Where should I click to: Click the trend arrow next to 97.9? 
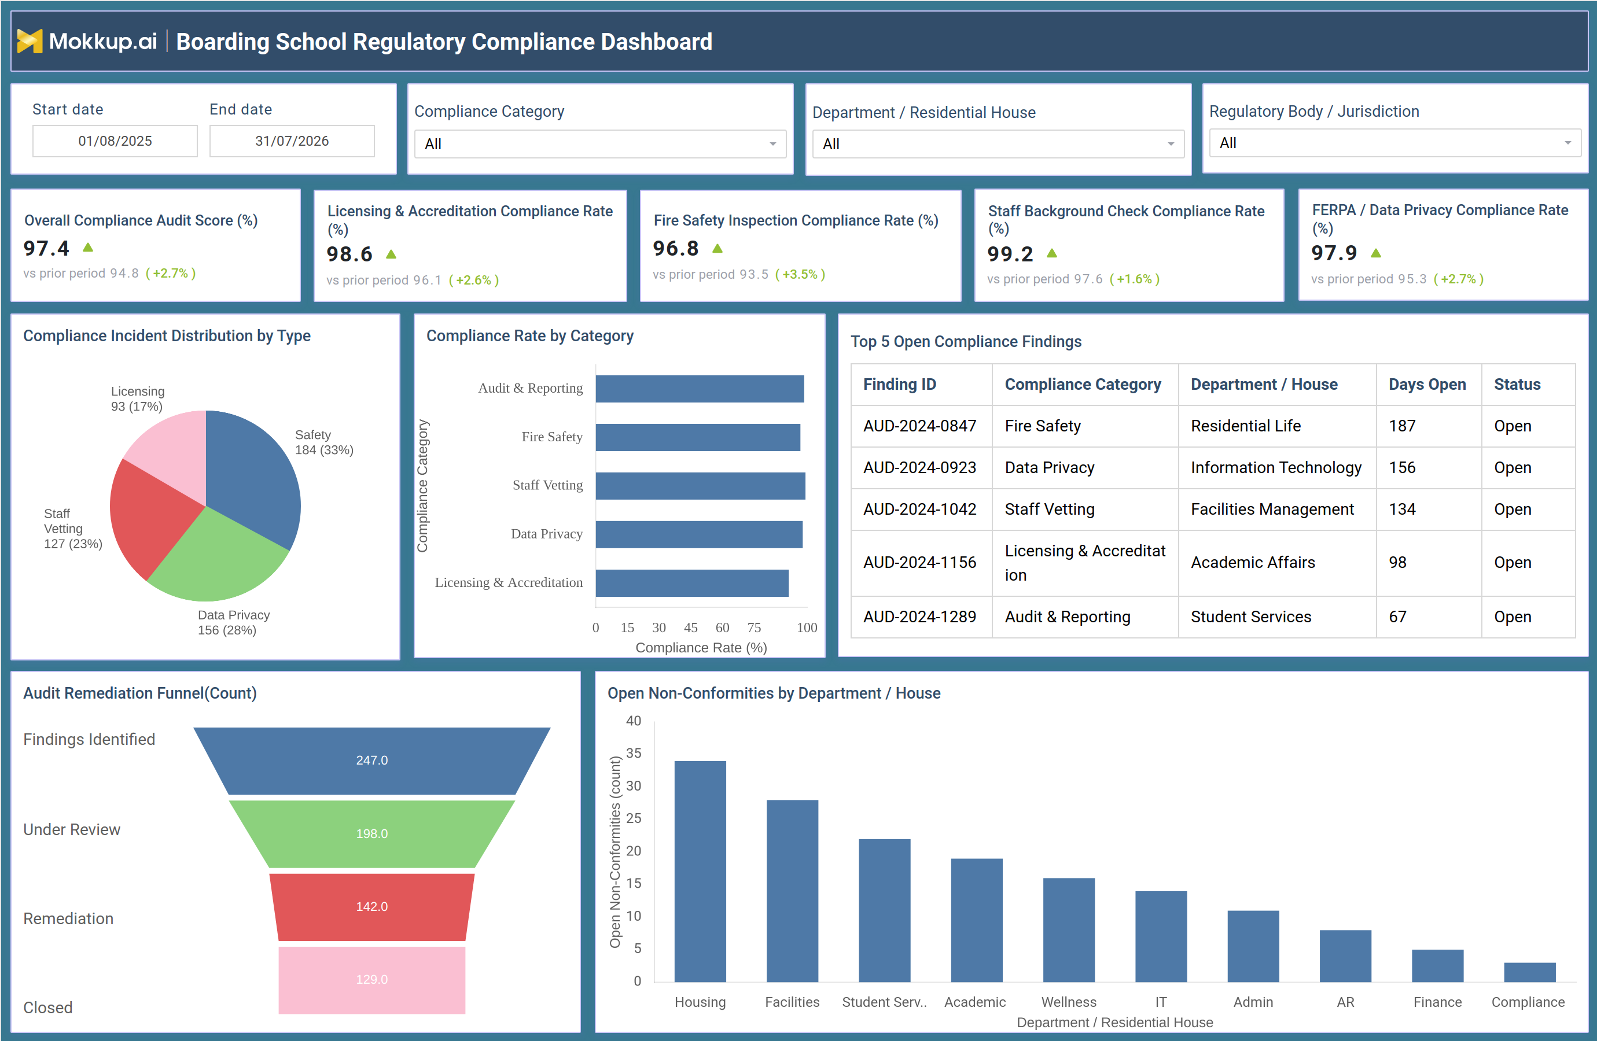[1375, 253]
